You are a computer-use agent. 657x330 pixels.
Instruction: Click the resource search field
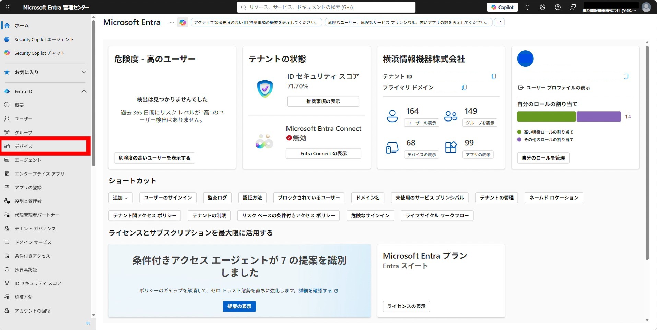326,7
